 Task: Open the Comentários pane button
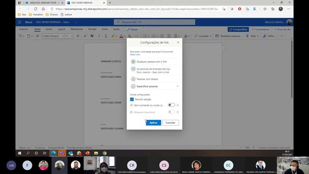[261, 29]
